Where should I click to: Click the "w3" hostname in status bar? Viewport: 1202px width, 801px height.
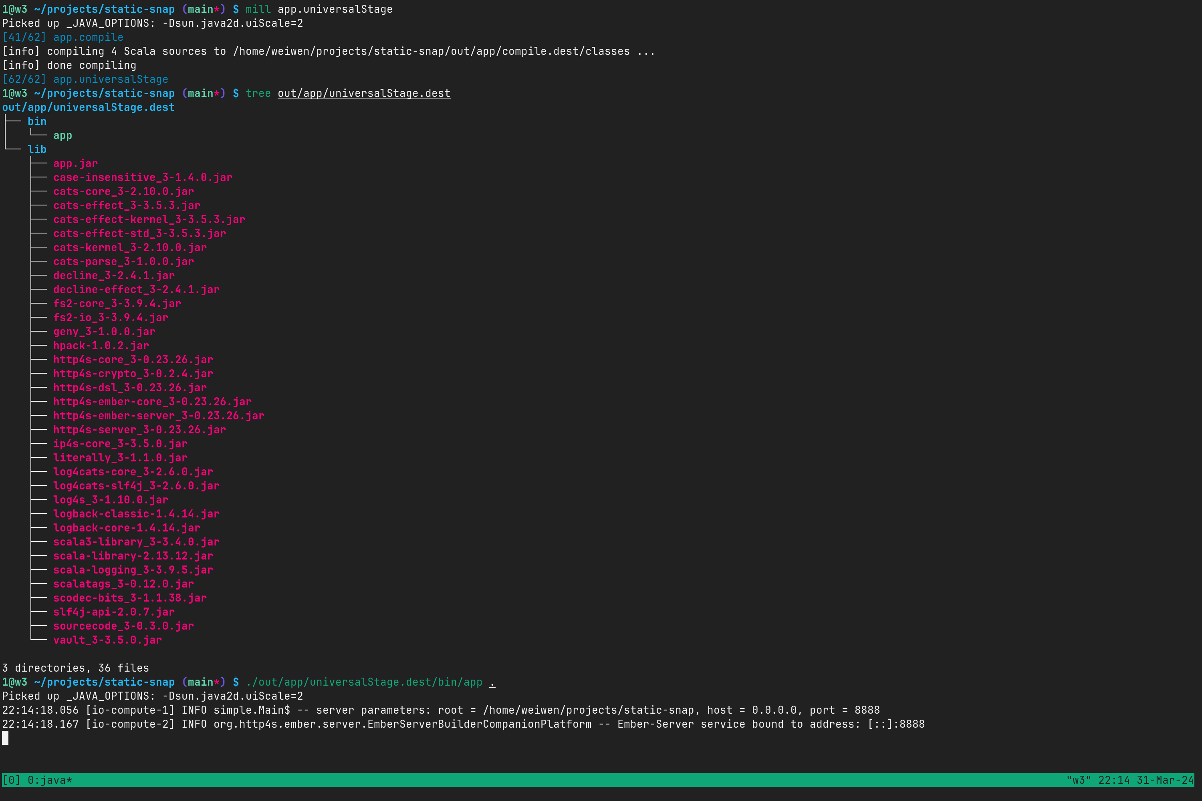coord(1078,780)
